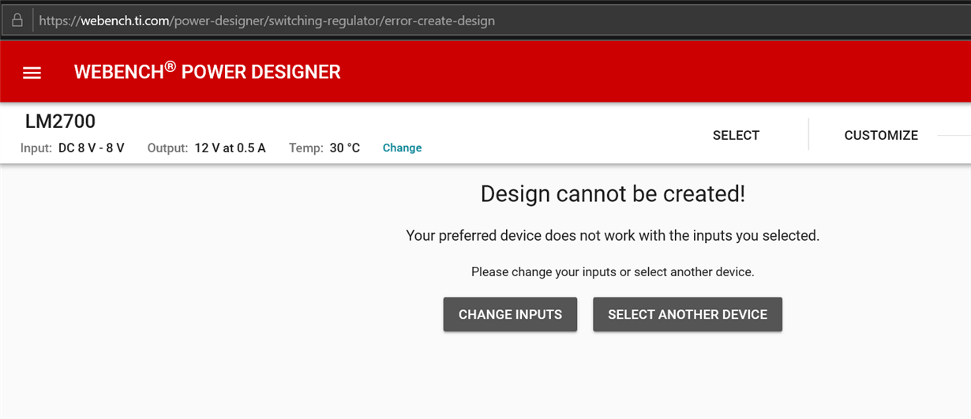Image resolution: width=971 pixels, height=419 pixels.
Task: Switch to the CUSTOMIZE step tab
Action: [x=881, y=135]
